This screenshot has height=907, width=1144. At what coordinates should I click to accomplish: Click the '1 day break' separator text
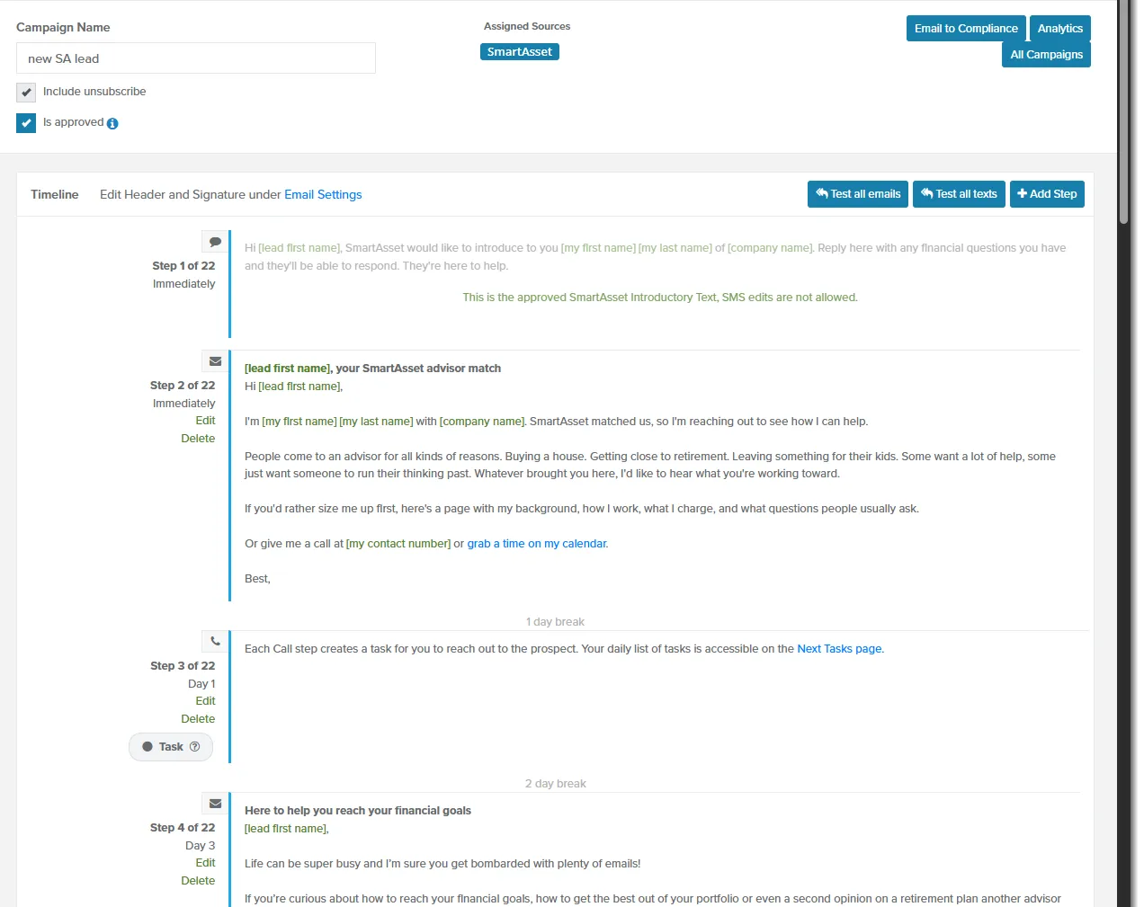(555, 622)
